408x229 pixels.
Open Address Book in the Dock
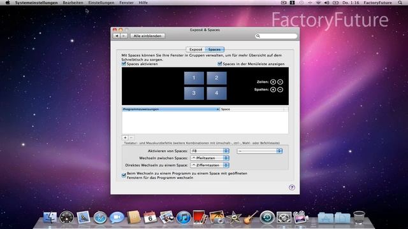(x=133, y=217)
